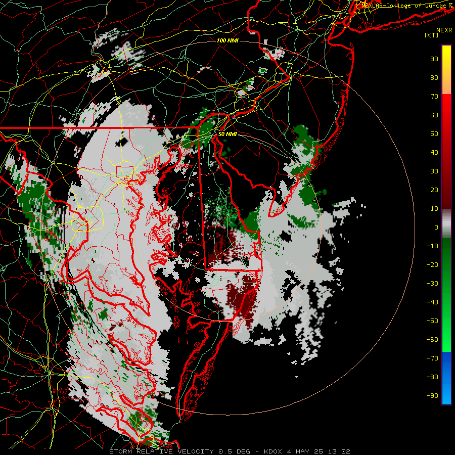
Task: Click the 50 value on velocity scale
Action: pos(434,134)
